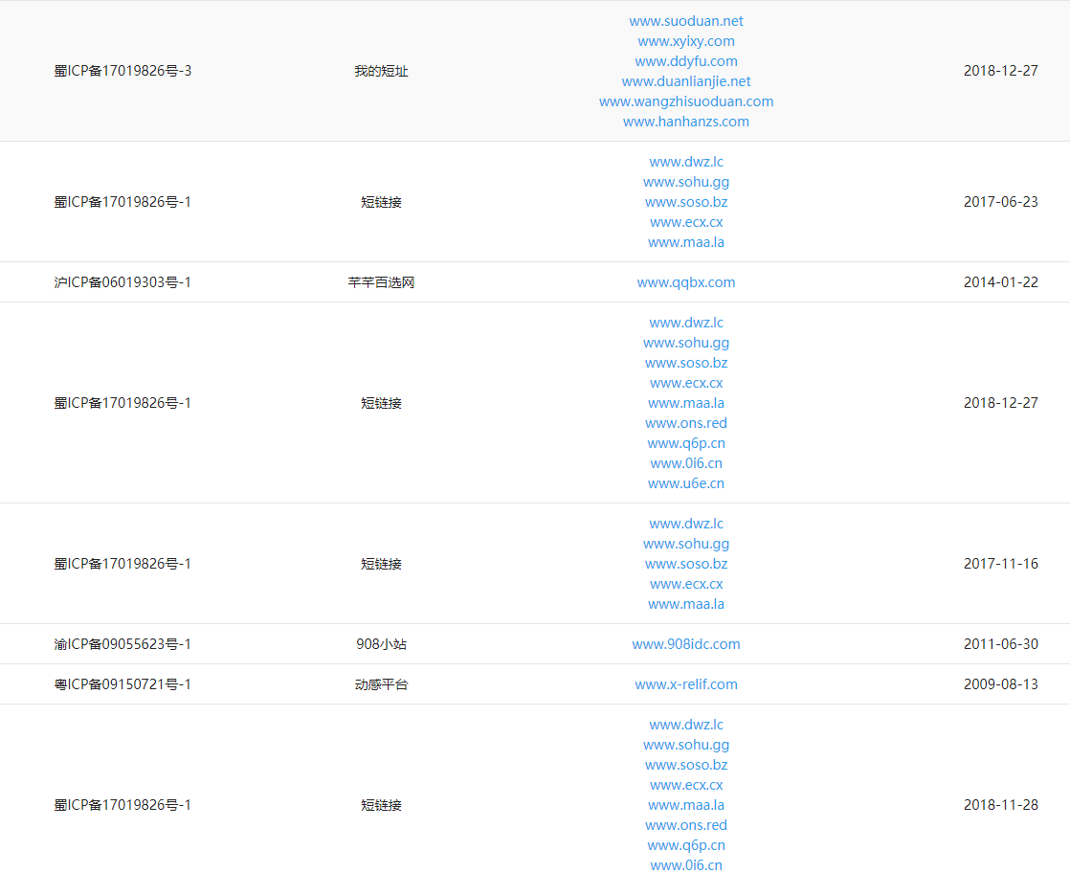Open the www.ddyfu.com link
The width and height of the screenshot is (1070, 873).
(x=686, y=60)
